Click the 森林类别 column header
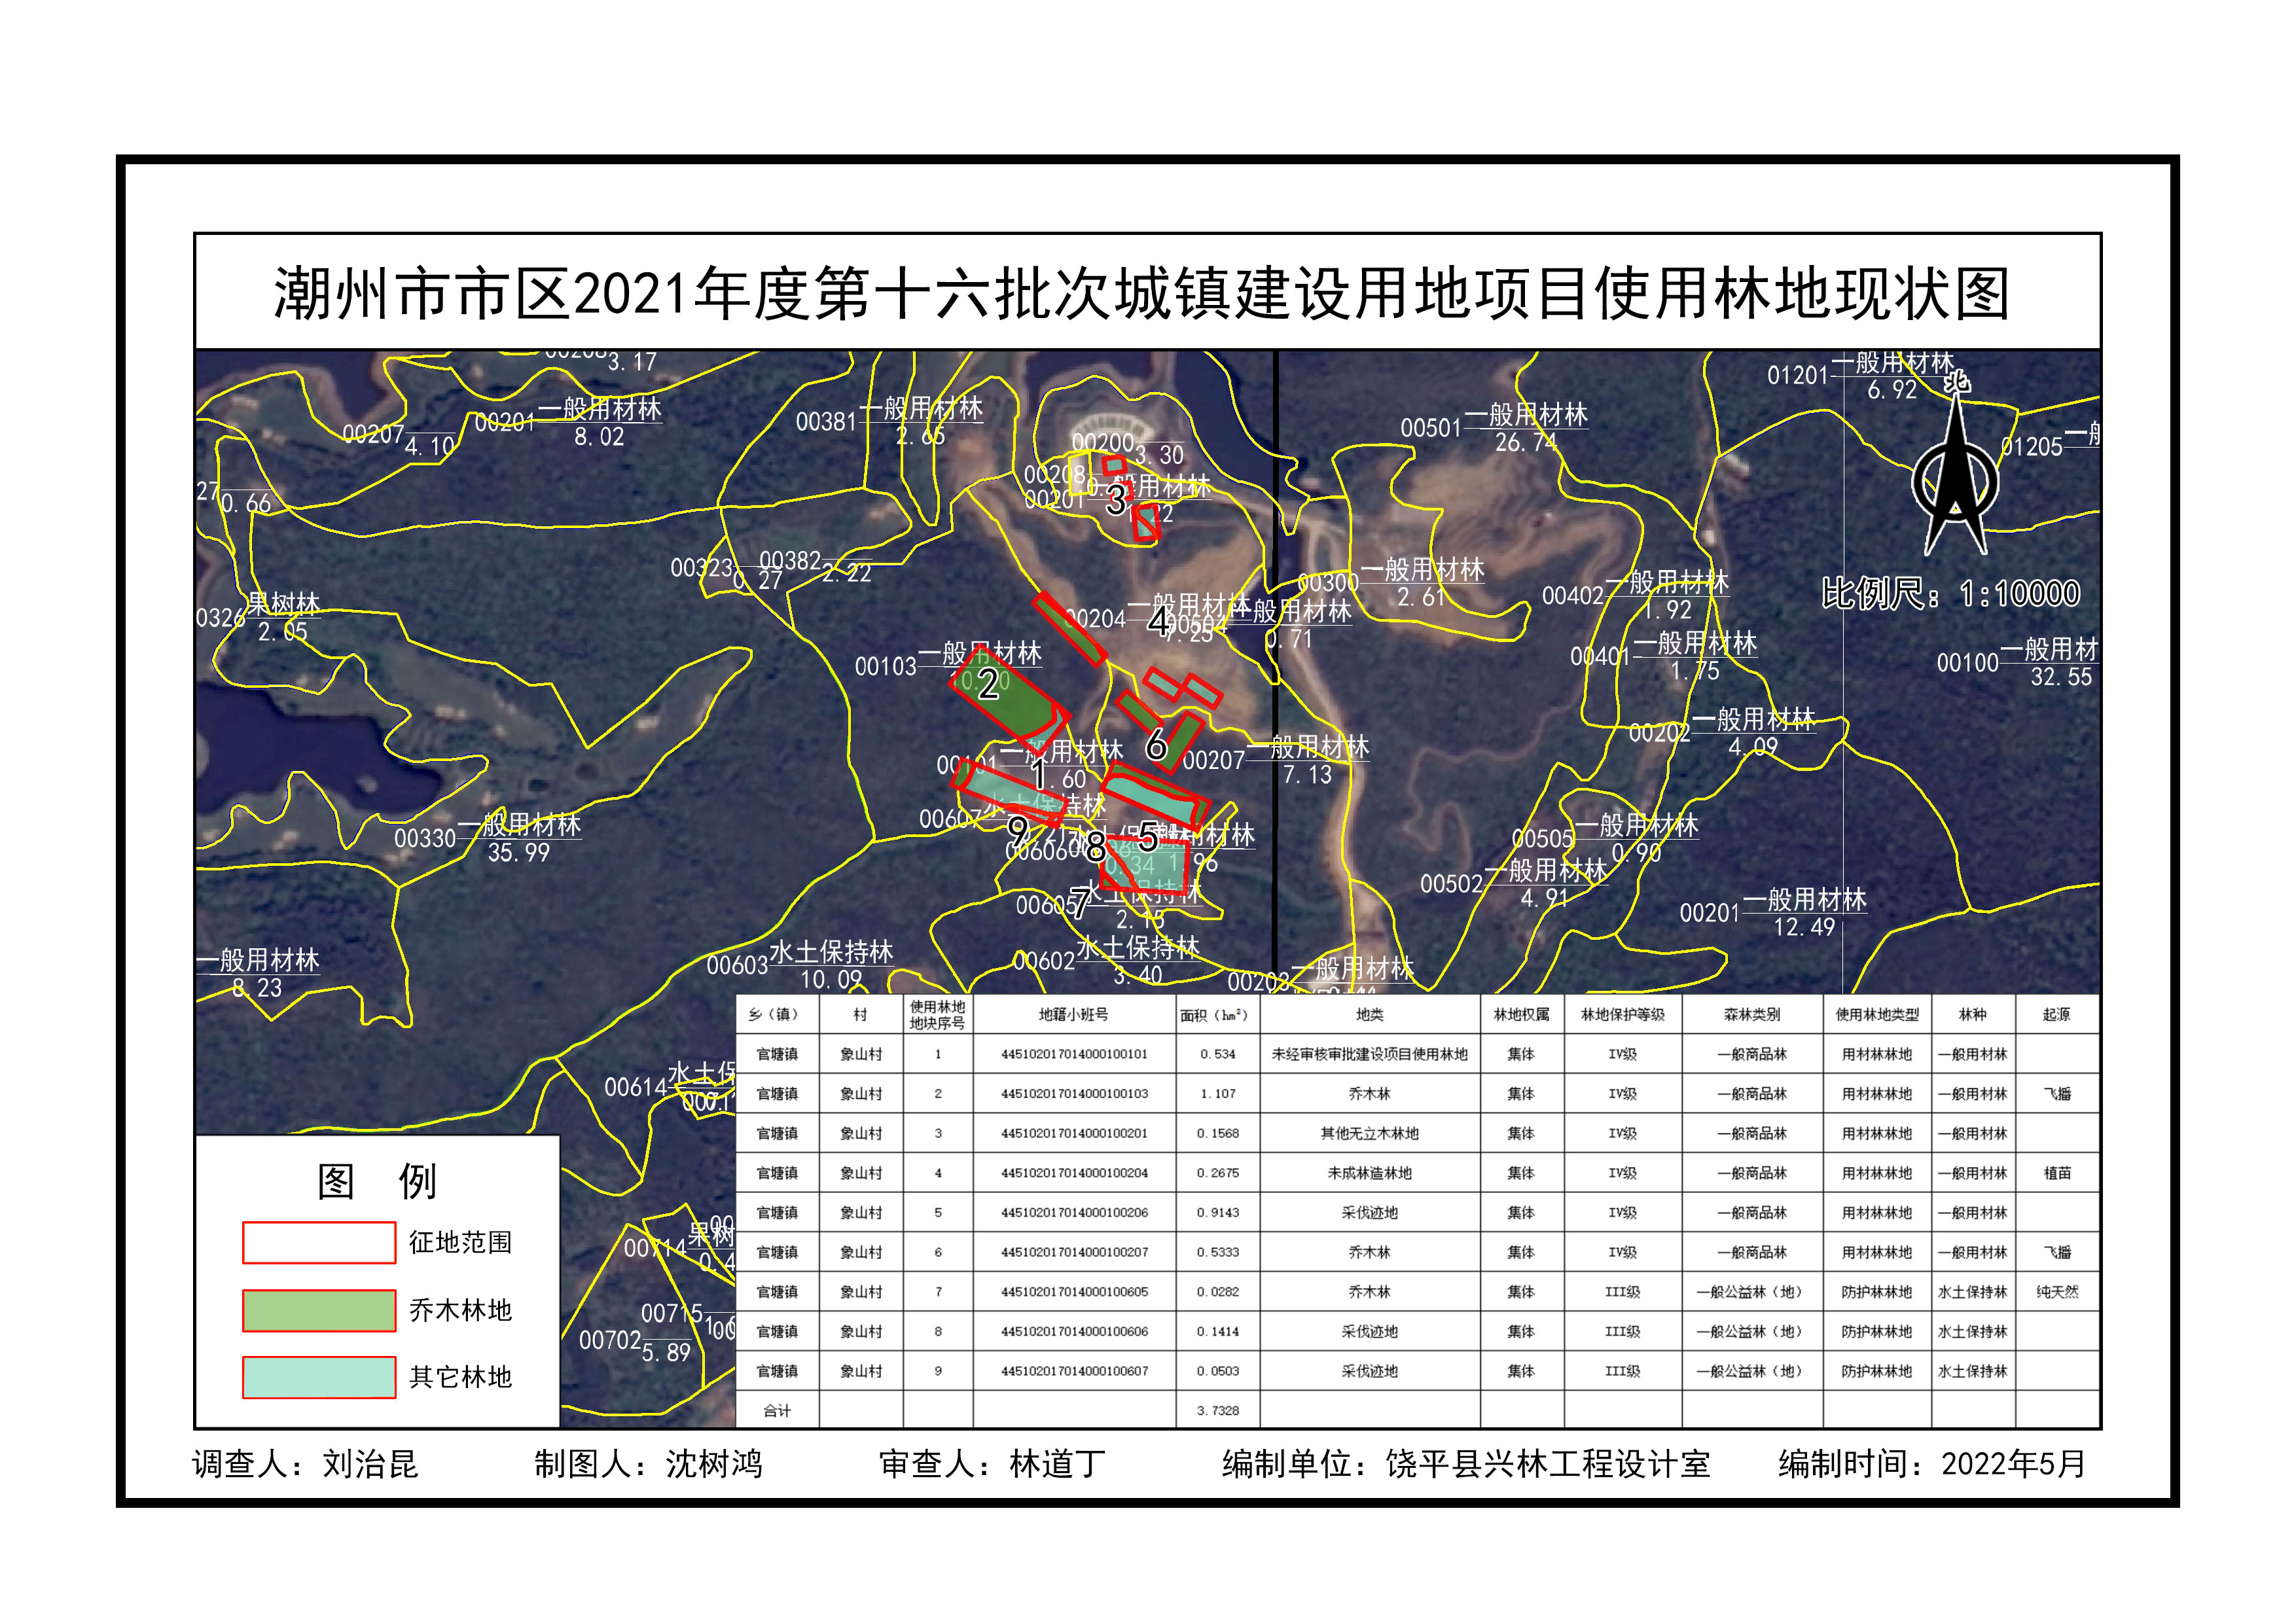Screen dimensions: 2296x1623 pyautogui.click(x=1752, y=1015)
